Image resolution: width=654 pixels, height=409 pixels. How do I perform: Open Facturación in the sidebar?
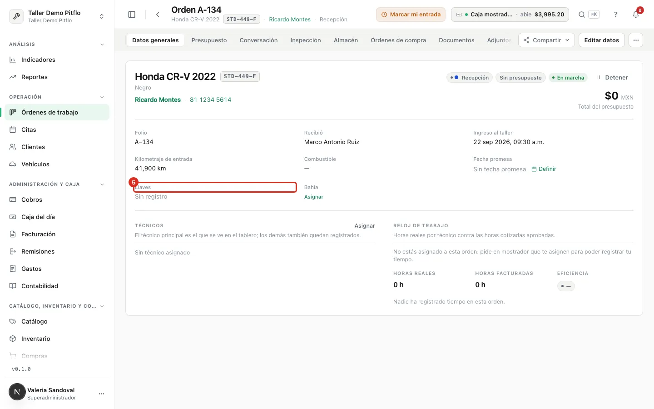(x=57, y=234)
